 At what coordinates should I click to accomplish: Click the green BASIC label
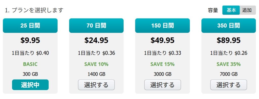coord(30,64)
